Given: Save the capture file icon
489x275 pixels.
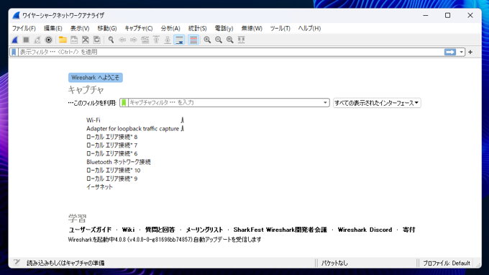Looking at the screenshot, I should [x=74, y=40].
